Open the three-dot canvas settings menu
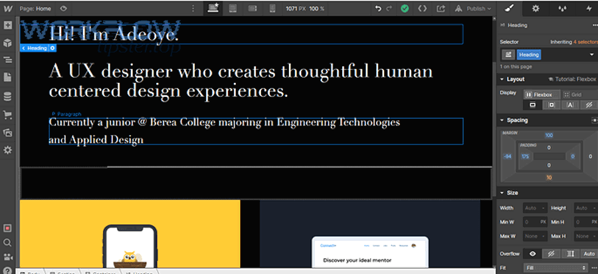Screen dimensions: 598x274 (193, 9)
